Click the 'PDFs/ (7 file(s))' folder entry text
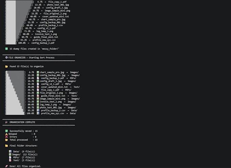 tap(24, 157)
